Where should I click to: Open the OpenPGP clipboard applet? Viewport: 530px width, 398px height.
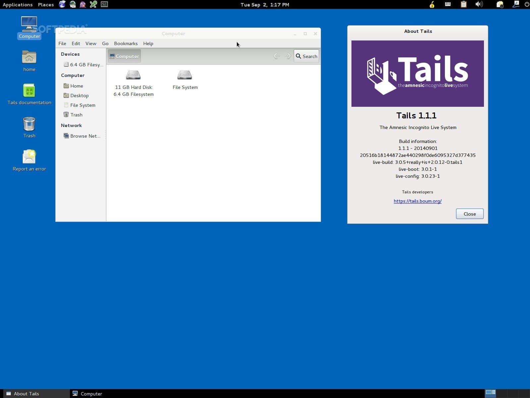pyautogui.click(x=463, y=4)
